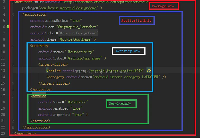Click line number 19 in the gutter
The height and width of the screenshot is (138, 200).
pos(3,108)
